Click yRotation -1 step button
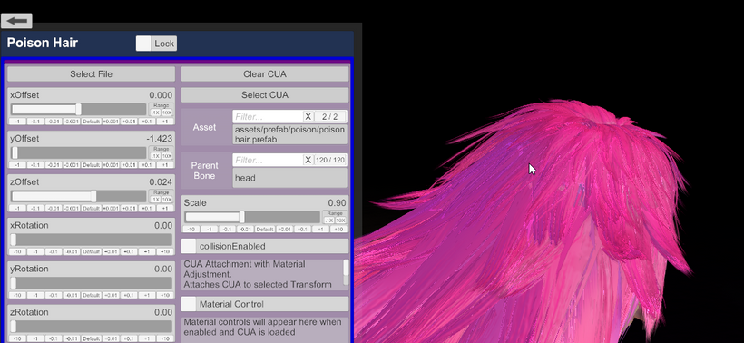Screen dimensions: 744x343 (x=35, y=295)
